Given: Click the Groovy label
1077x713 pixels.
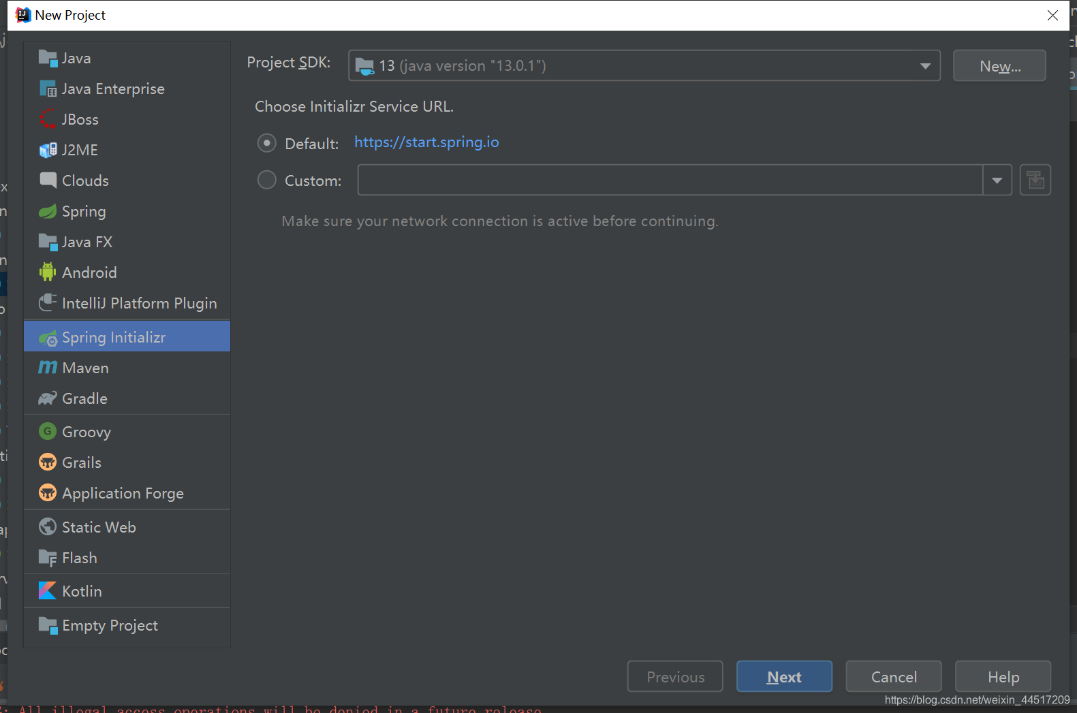Looking at the screenshot, I should (x=87, y=432).
